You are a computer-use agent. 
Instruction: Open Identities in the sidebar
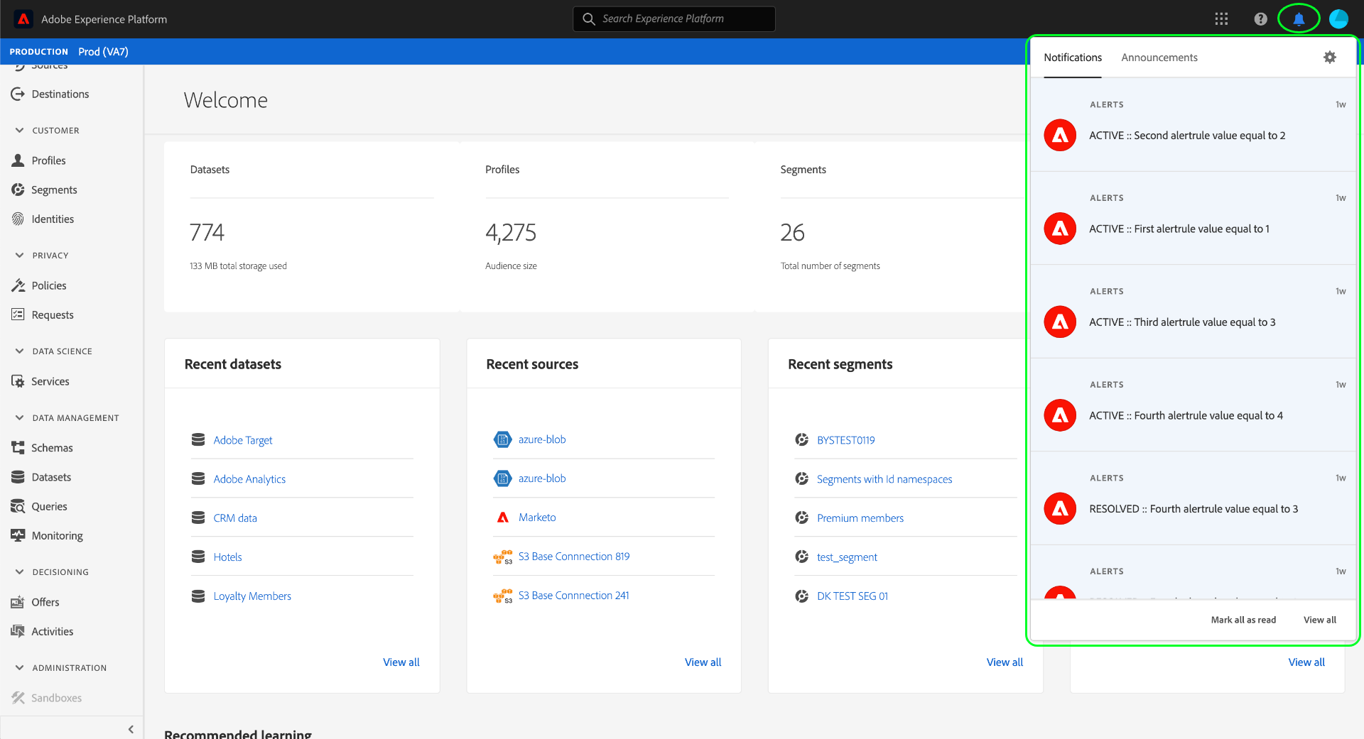(43, 219)
